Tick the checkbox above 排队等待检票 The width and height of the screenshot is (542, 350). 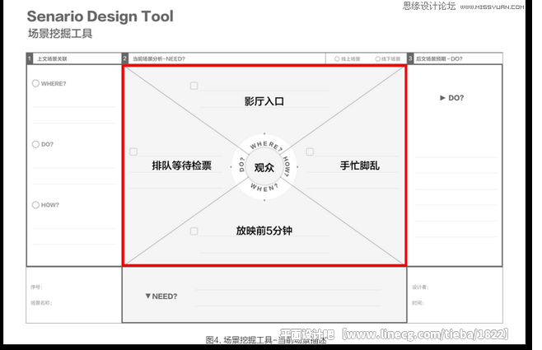pos(133,152)
